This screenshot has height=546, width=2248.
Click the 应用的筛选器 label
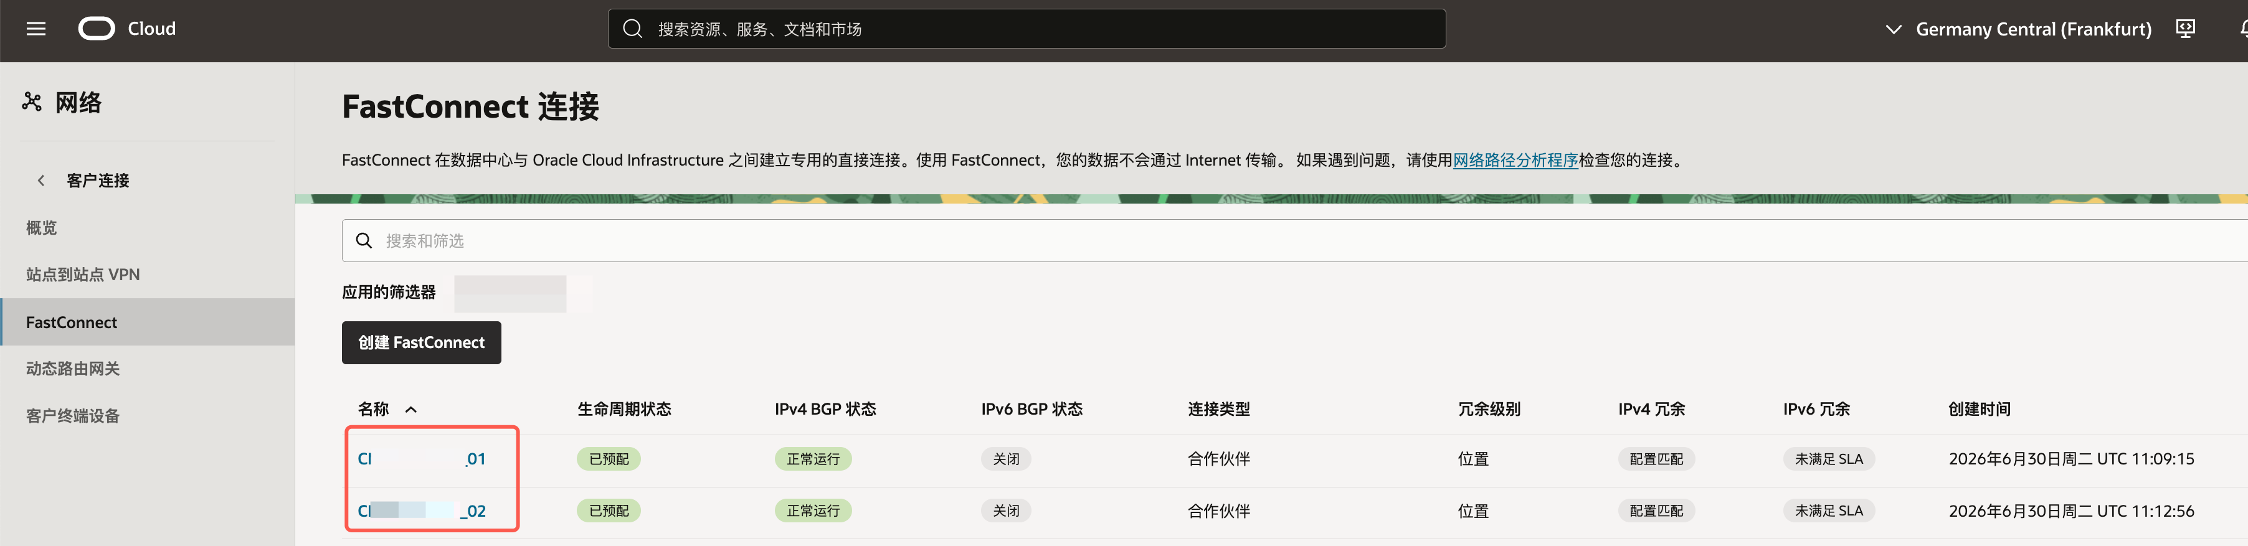point(388,292)
